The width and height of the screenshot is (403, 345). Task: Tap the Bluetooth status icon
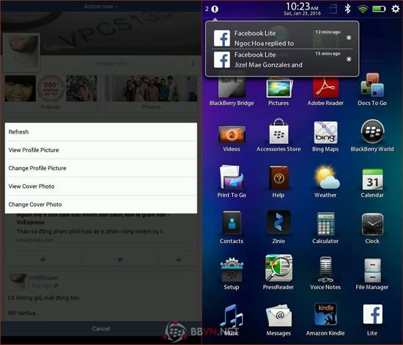pos(347,9)
